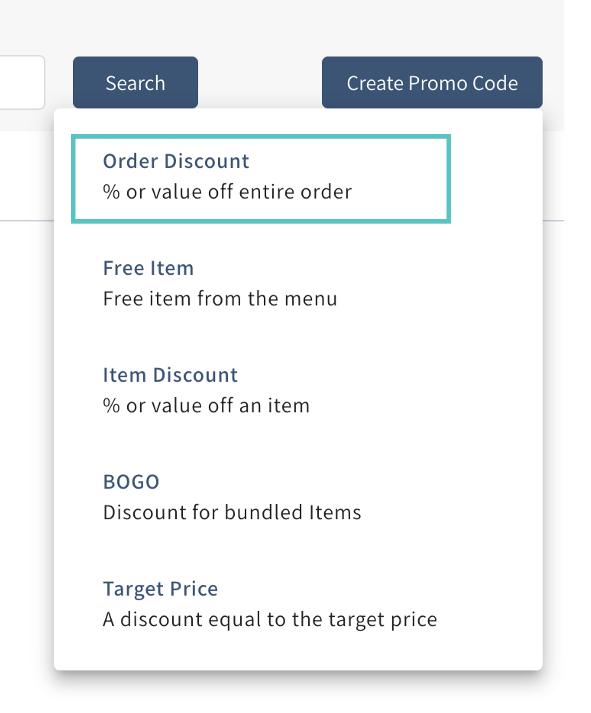
Task: Pick the Item Discount heading
Action: click(170, 375)
